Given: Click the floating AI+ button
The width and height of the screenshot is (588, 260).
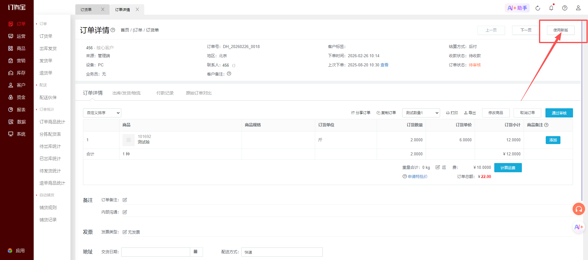Looking at the screenshot, I should coord(579,227).
